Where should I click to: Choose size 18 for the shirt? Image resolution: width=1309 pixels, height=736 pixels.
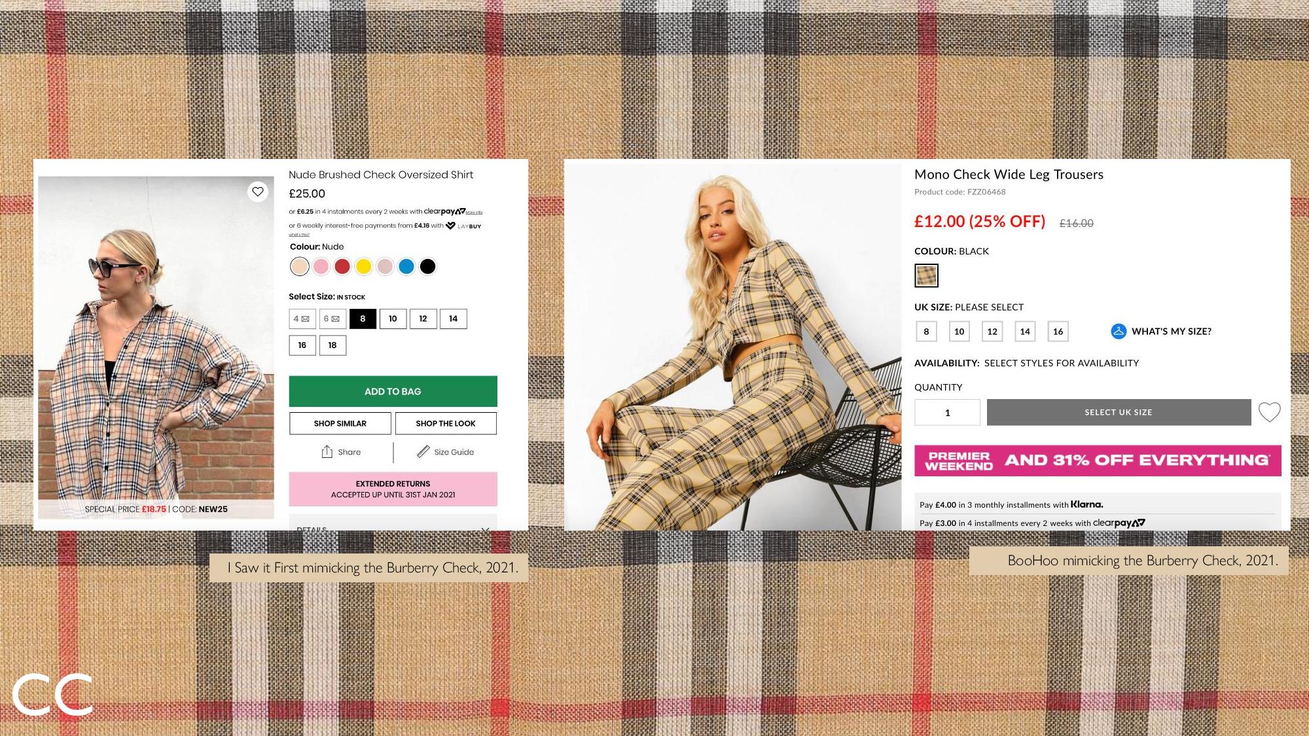[x=332, y=345]
